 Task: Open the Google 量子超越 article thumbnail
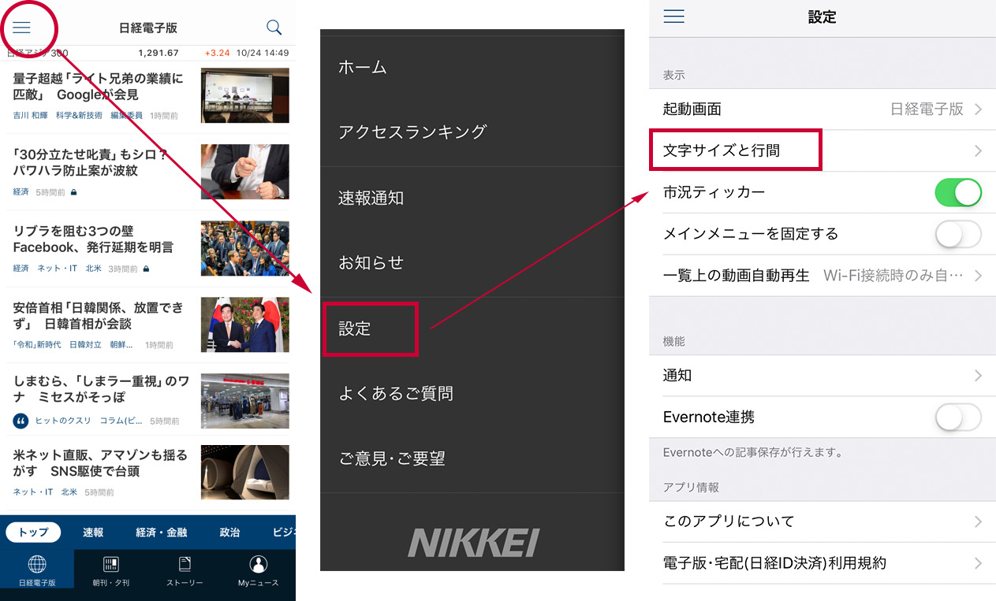244,95
